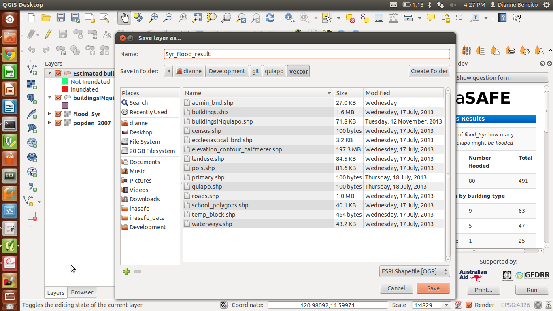Click the Name column sort arrow
This screenshot has height=311, width=553.
point(329,93)
